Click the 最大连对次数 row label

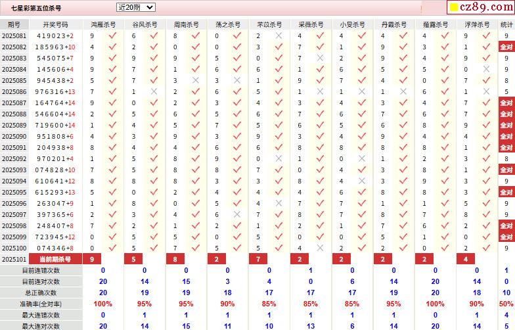(x=41, y=326)
